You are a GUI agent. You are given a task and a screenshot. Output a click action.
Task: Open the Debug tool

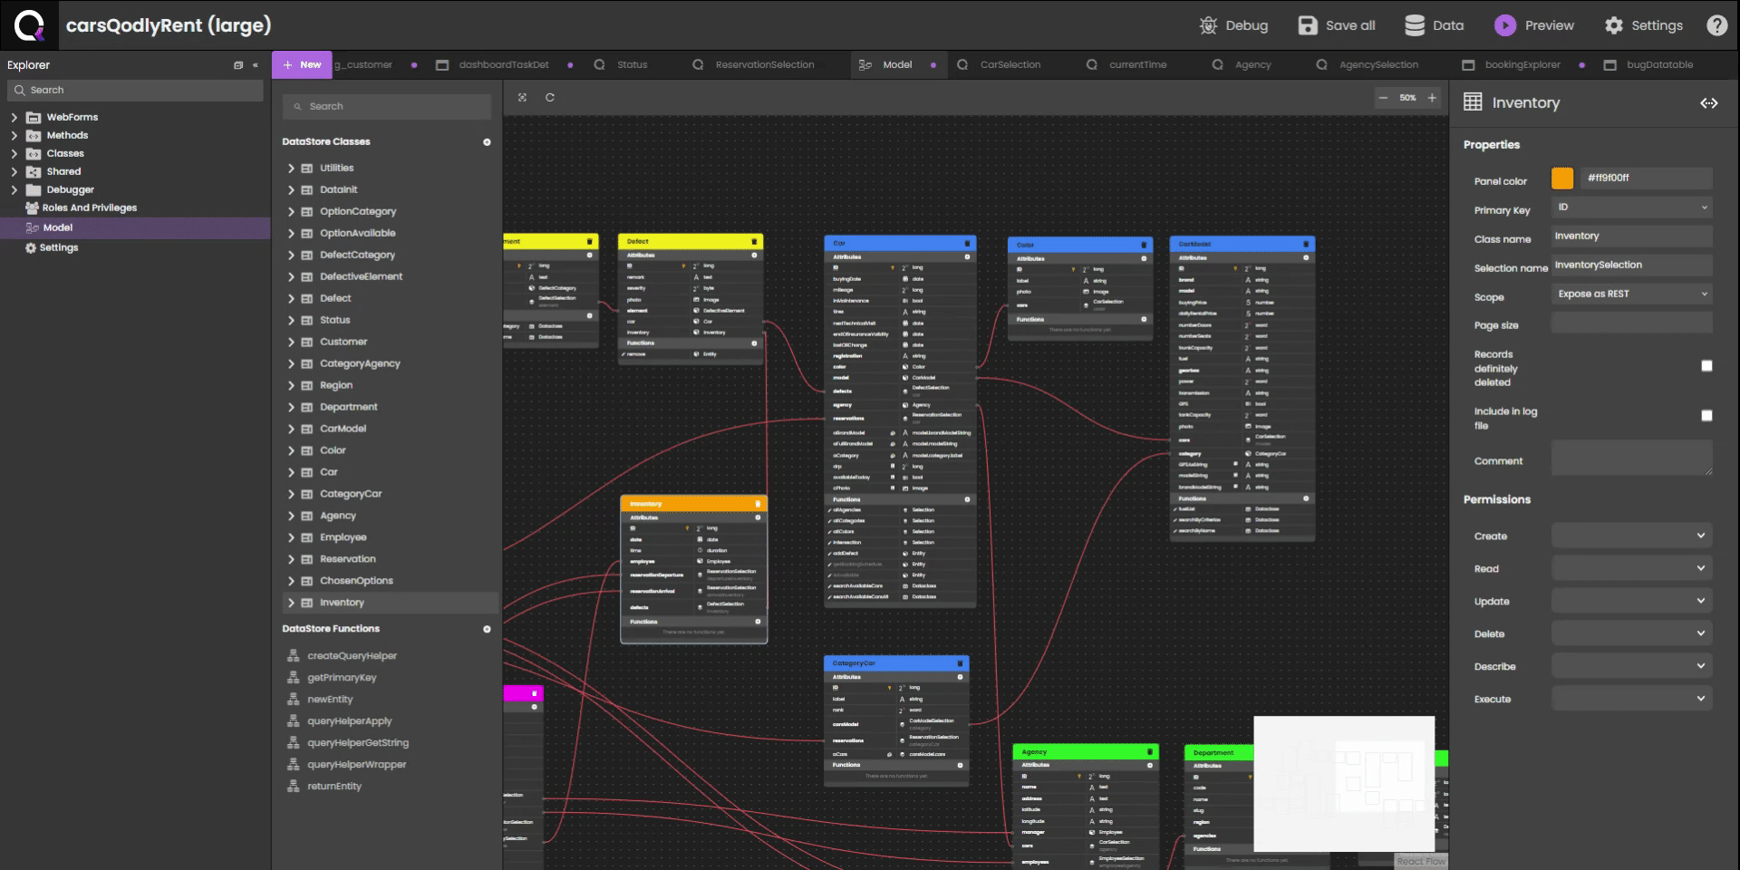coord(1233,25)
